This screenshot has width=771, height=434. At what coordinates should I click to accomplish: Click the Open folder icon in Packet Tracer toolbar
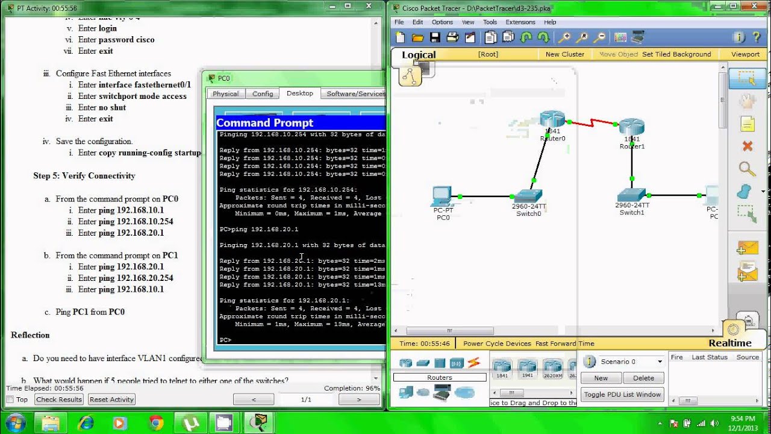(x=417, y=37)
